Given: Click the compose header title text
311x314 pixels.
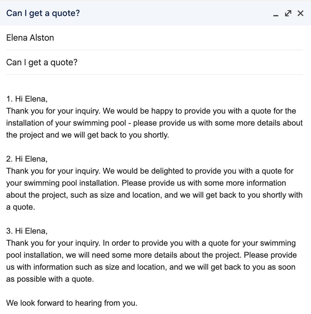Looking at the screenshot, I should point(43,13).
